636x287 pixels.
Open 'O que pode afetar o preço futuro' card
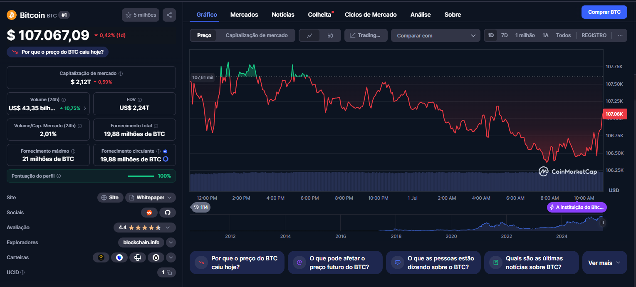(x=335, y=262)
